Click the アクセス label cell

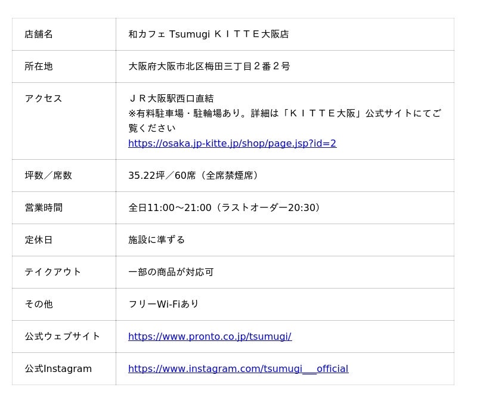[x=44, y=99]
